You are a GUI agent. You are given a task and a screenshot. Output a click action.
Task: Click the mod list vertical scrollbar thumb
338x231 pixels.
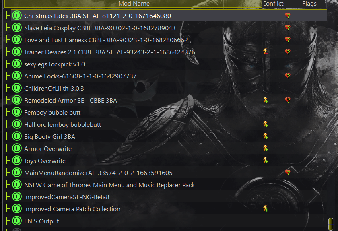330,224
